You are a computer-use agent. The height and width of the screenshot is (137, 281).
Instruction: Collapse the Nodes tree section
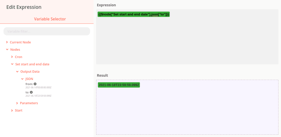tap(7, 50)
